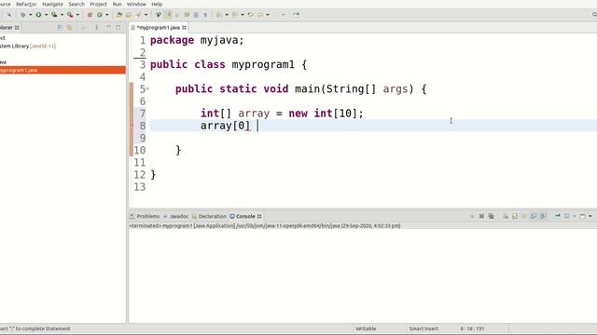Minimize the Package Explorer panel
Viewport: 597px width, 335px height.
[x=108, y=27]
